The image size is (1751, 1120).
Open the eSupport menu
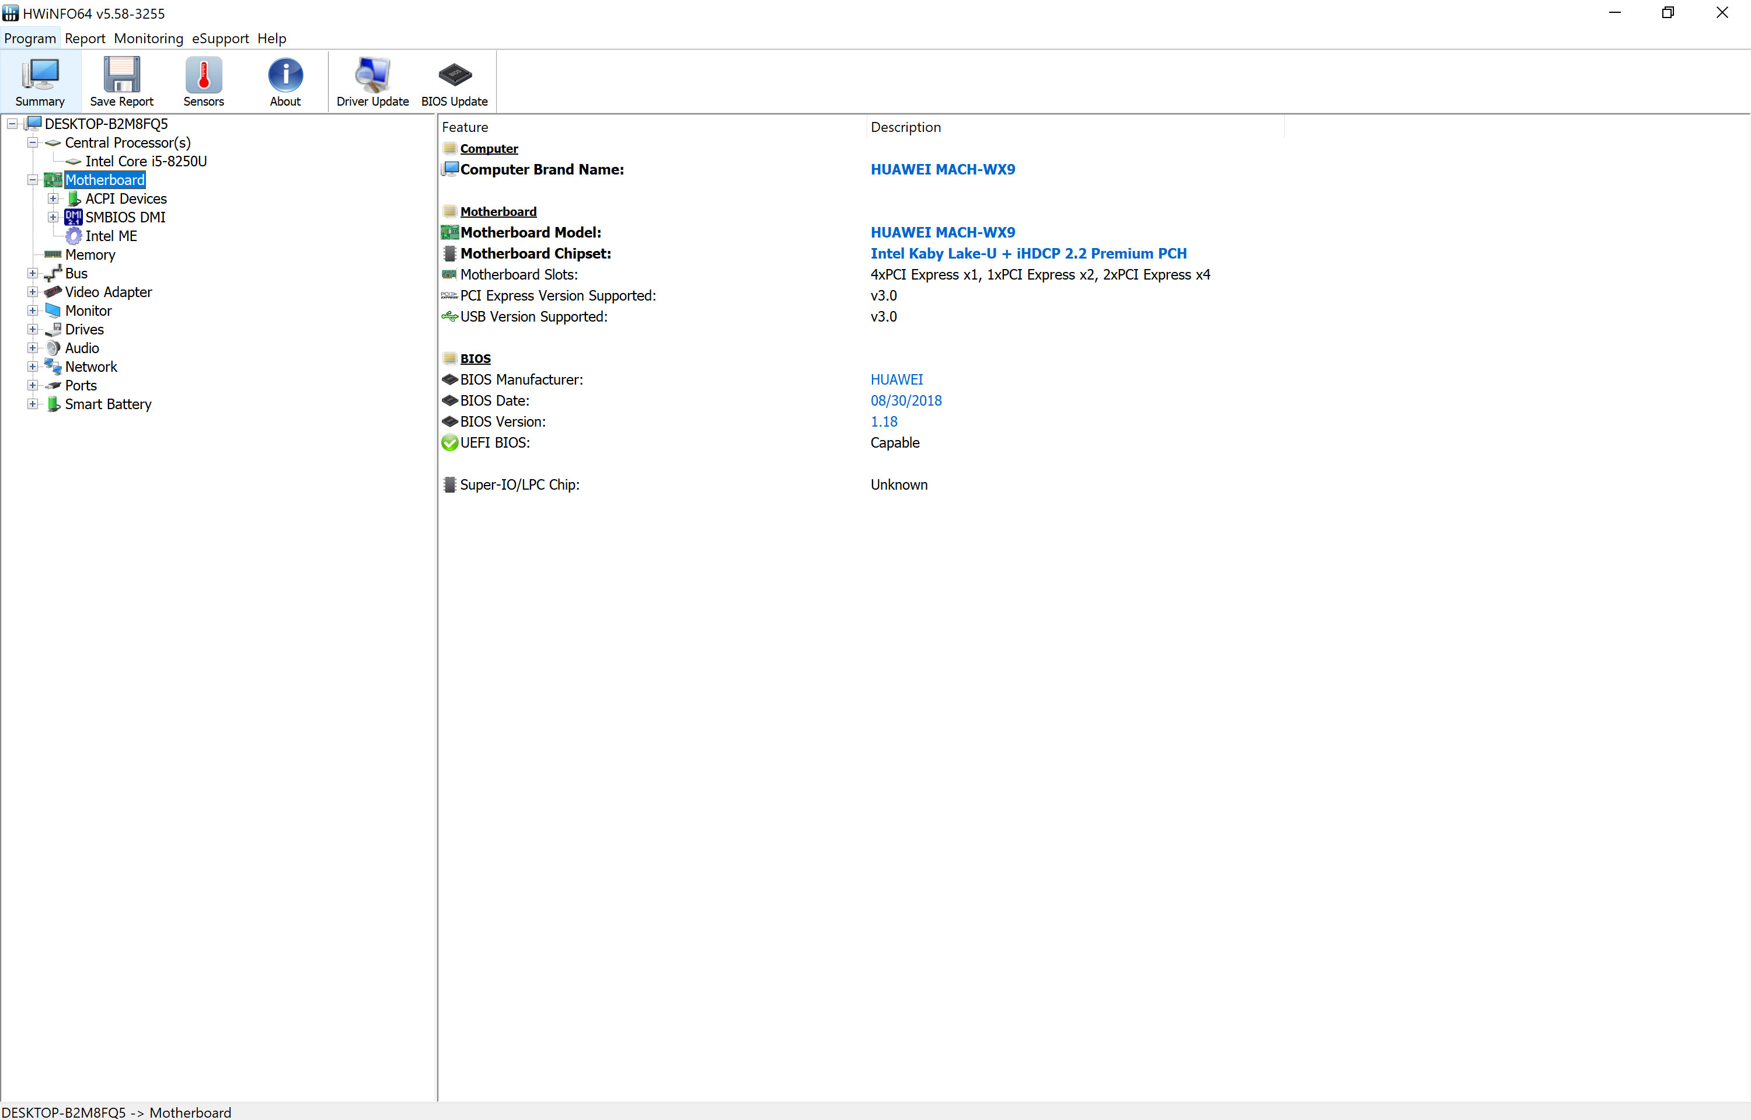pyautogui.click(x=220, y=39)
